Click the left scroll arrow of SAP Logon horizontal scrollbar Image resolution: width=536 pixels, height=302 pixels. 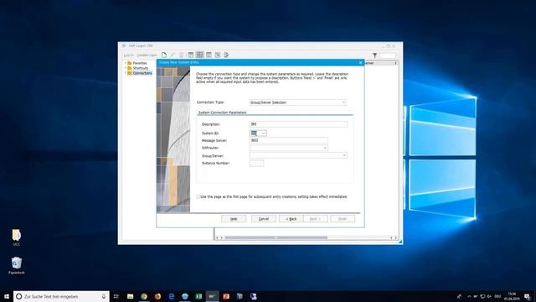pos(217,237)
